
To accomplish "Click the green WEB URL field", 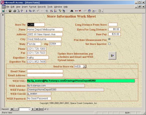I will click(x=81, y=81).
